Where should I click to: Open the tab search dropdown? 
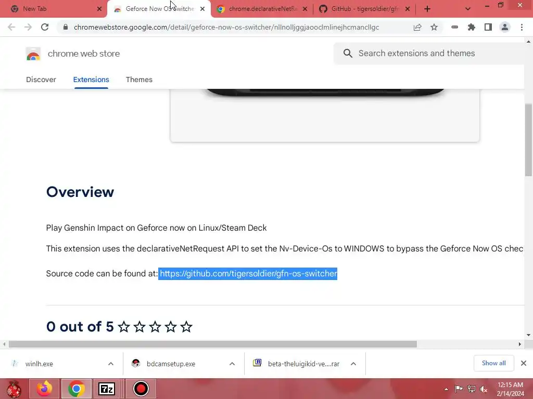[468, 9]
